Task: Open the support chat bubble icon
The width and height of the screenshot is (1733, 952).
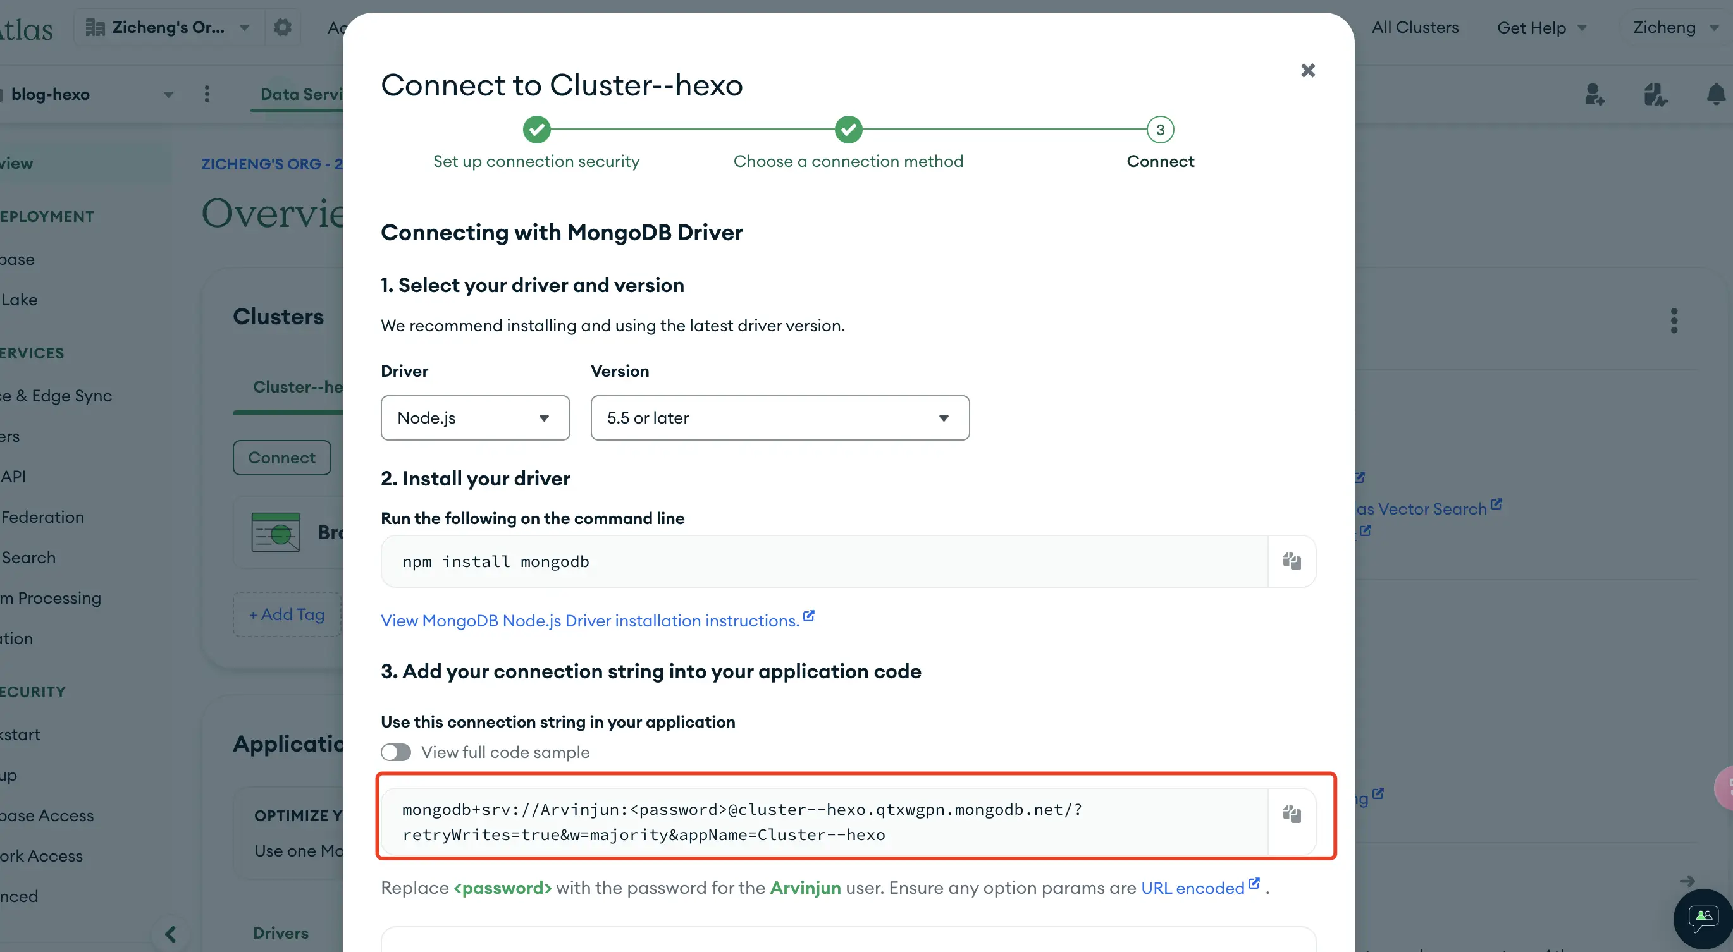Action: 1703,919
